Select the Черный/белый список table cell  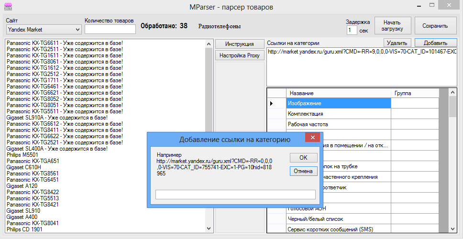(x=338, y=219)
